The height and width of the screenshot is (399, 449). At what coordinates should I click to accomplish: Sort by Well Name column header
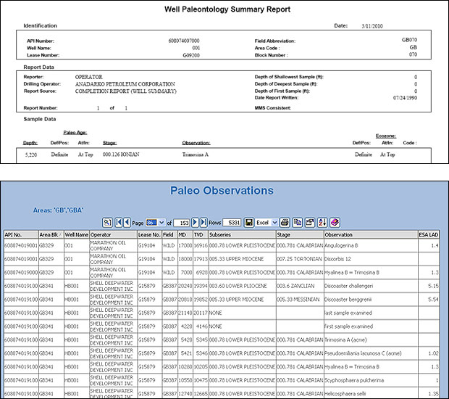coord(77,234)
